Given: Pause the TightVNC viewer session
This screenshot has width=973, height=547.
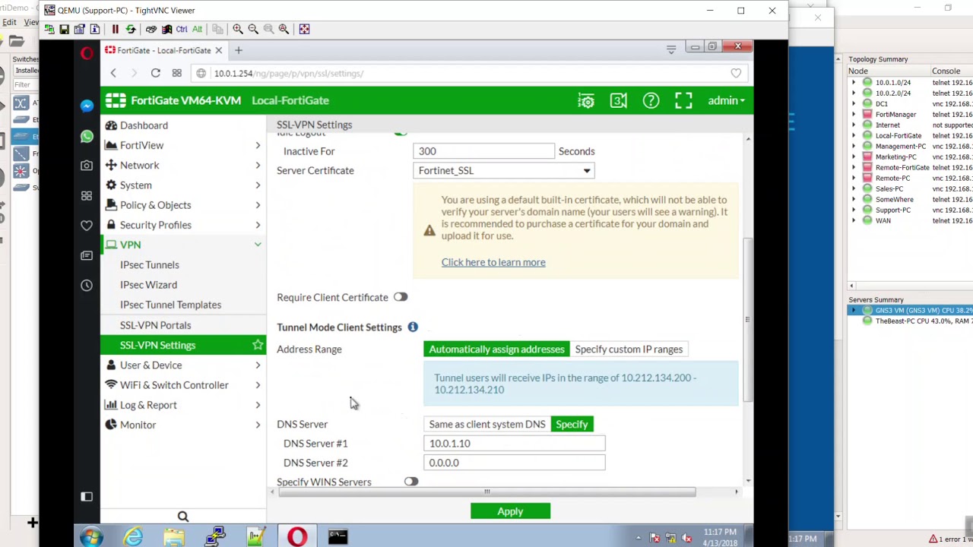Looking at the screenshot, I should 115,29.
